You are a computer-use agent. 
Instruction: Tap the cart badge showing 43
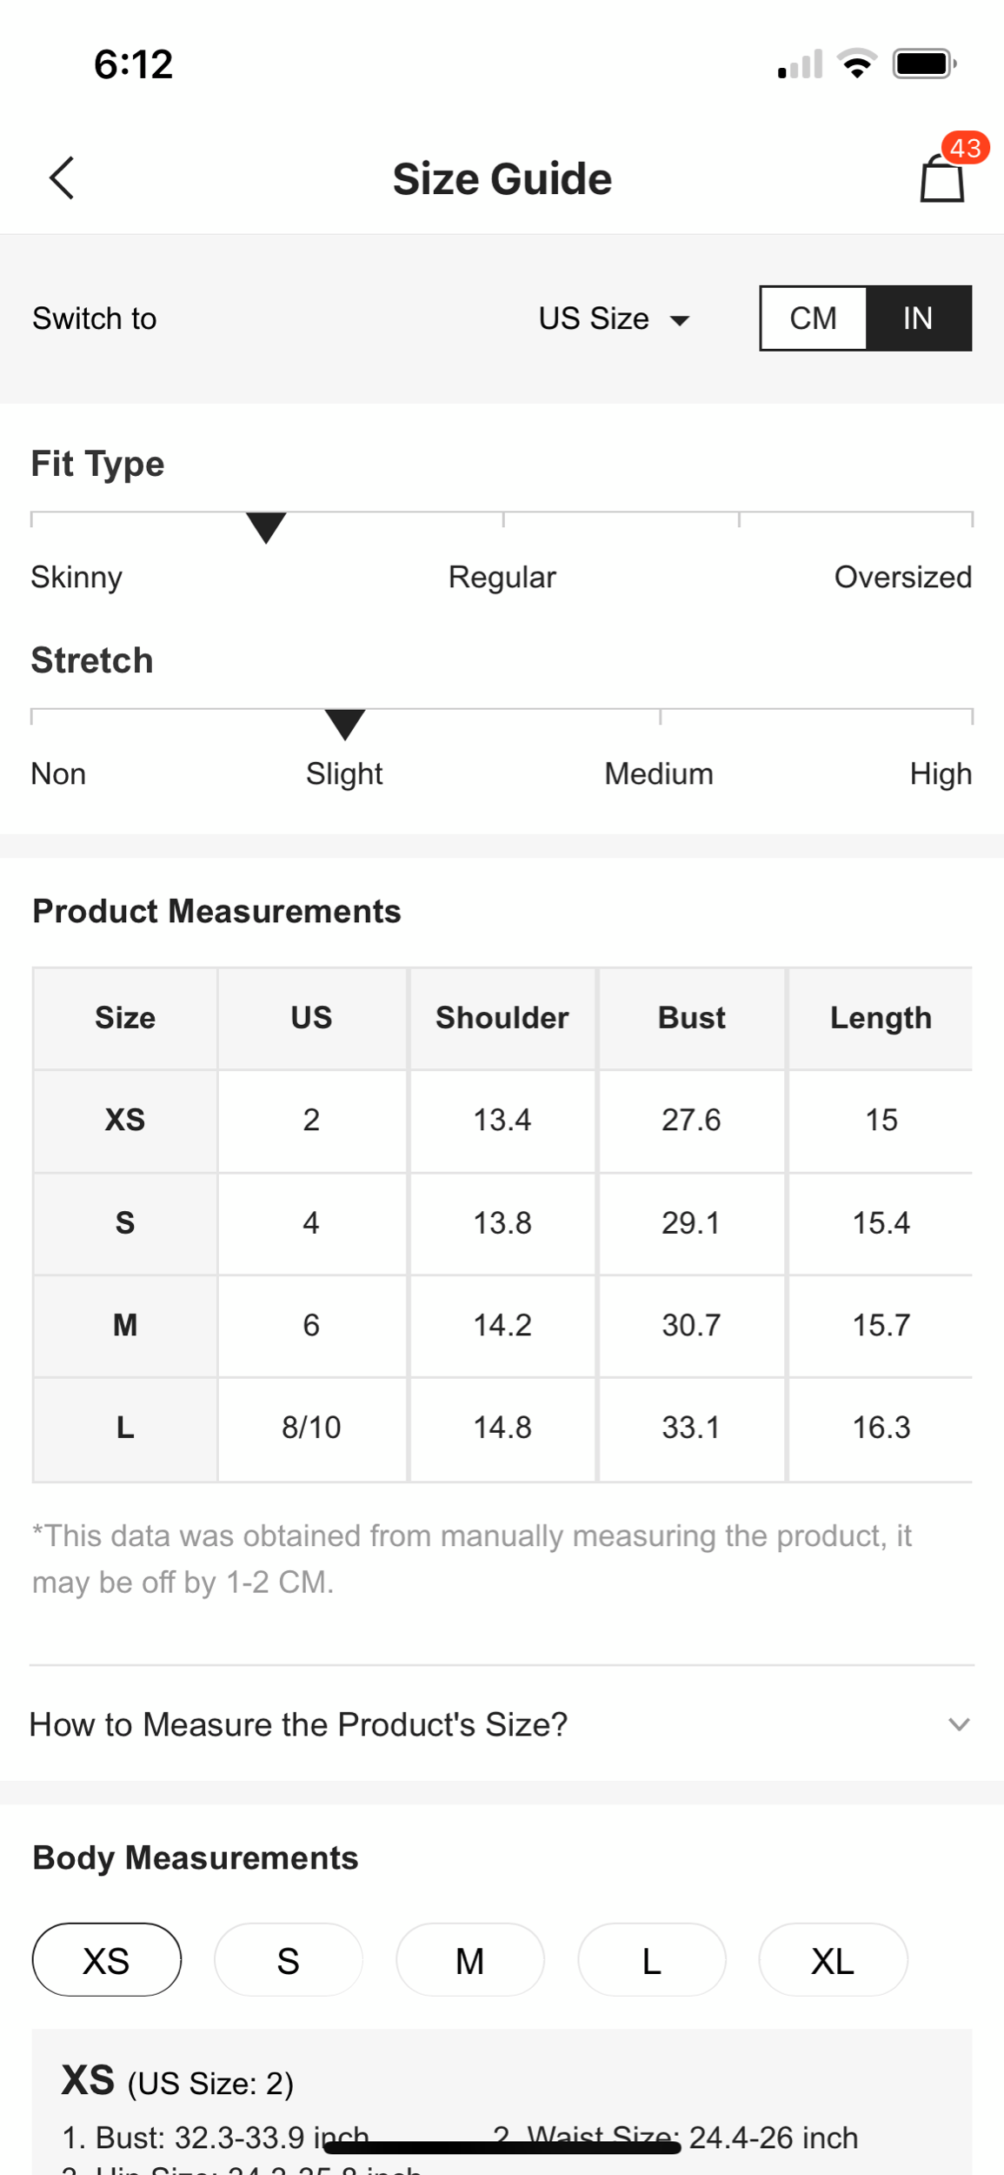click(x=965, y=148)
